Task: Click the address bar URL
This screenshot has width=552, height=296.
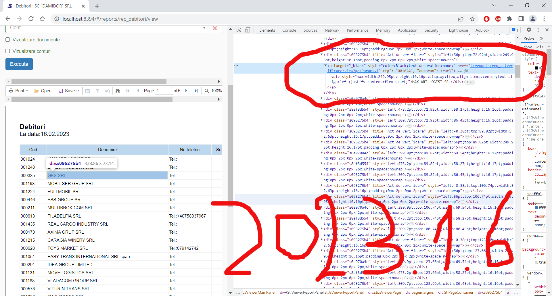Action: coord(110,19)
